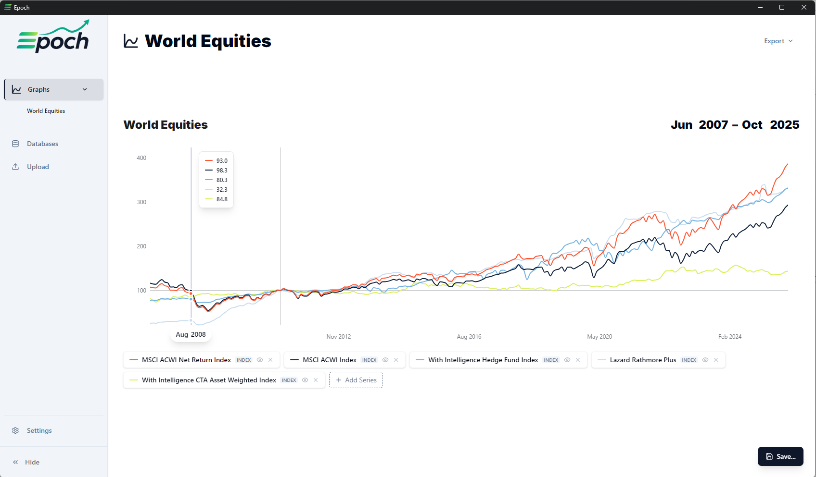Screen dimensions: 816x477
Task: Click the plus icon in Add Series
Action: (339, 380)
